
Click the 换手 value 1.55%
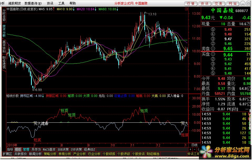pyautogui.click(x=220, y=99)
